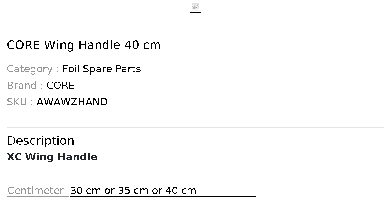The height and width of the screenshot is (204, 391).
Task: Click the divider line below the product title
Action: (195, 58)
